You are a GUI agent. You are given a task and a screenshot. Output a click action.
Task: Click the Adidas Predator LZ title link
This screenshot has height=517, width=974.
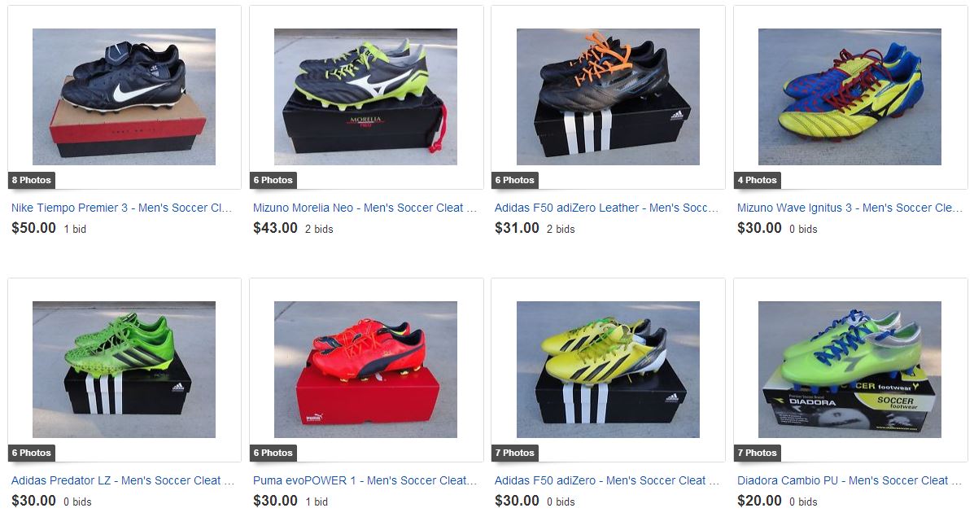[x=122, y=481]
